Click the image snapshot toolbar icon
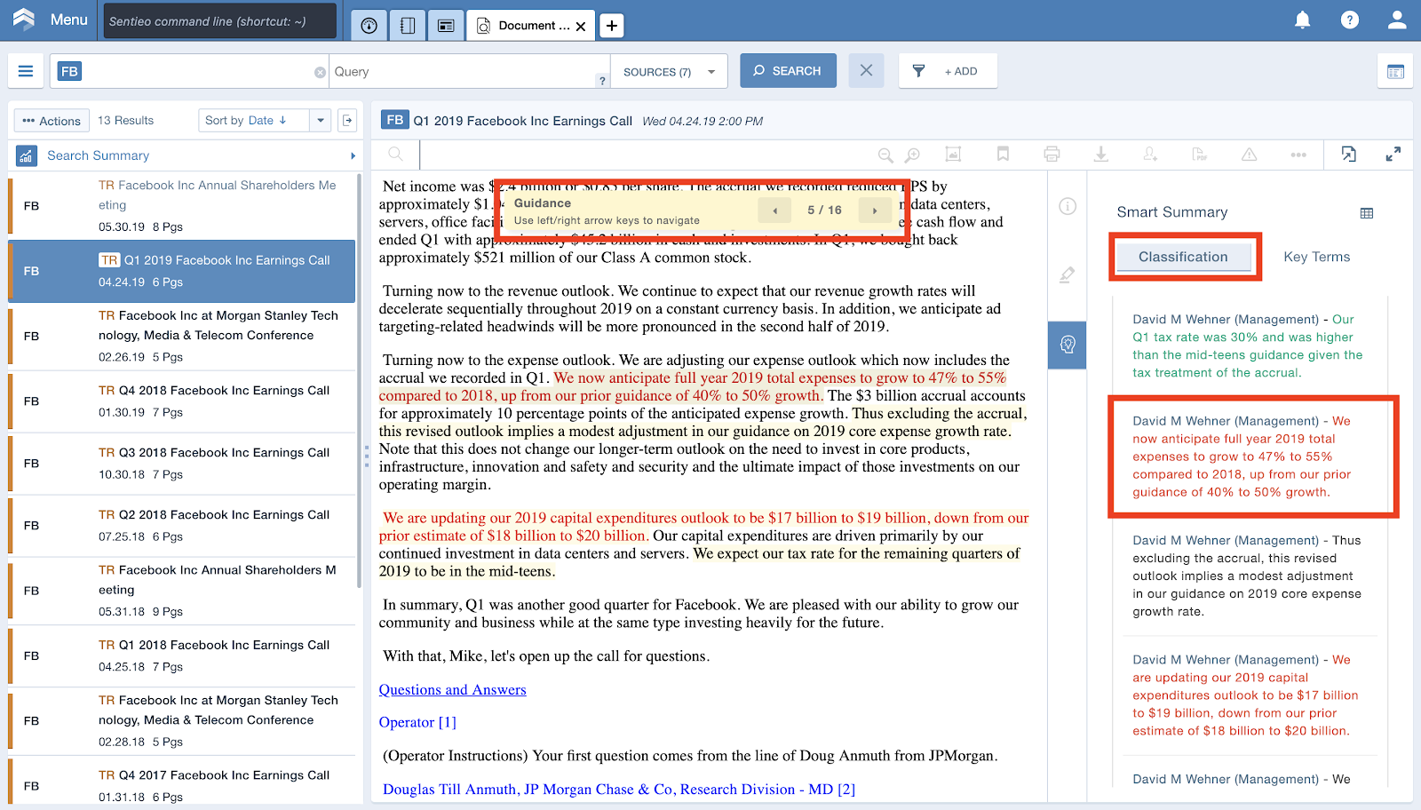Image resolution: width=1421 pixels, height=810 pixels. tap(953, 155)
